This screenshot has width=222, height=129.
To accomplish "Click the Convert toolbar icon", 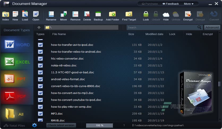I will (x=214, y=14).
